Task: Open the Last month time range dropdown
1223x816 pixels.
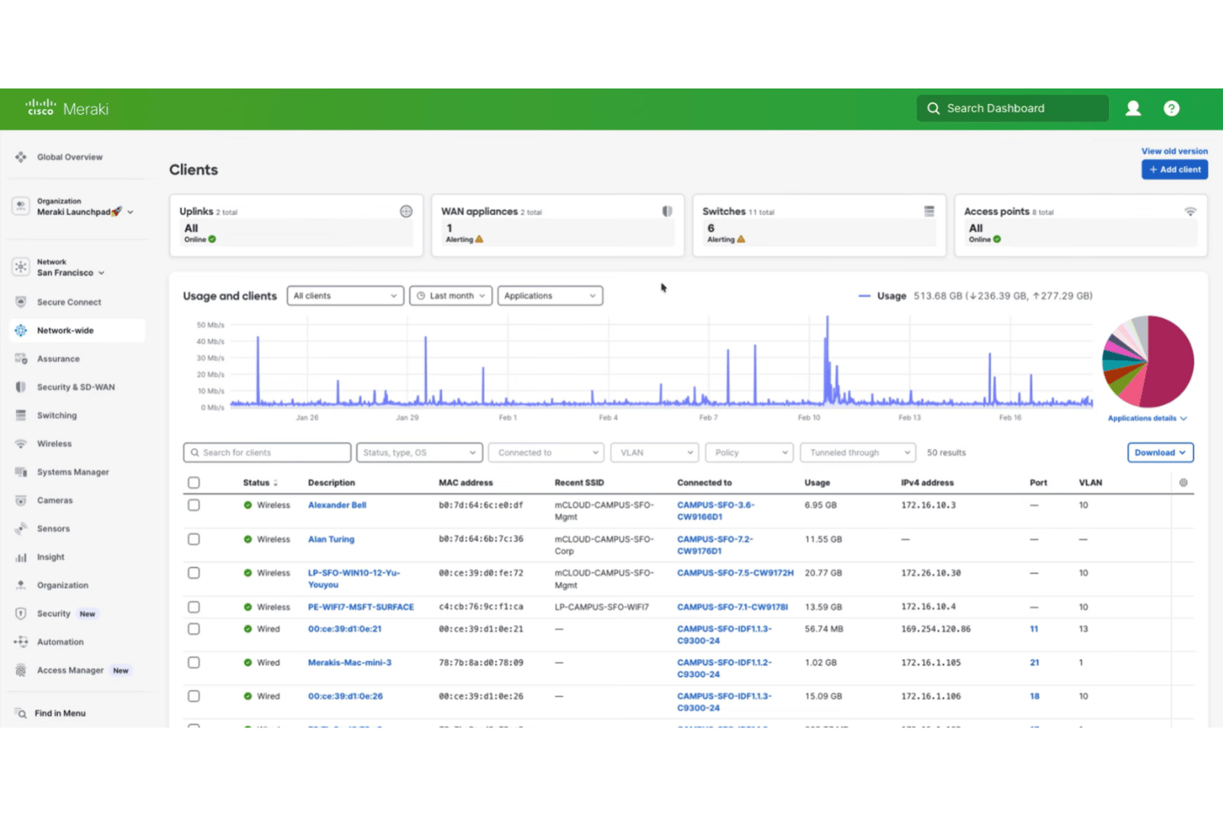Action: coord(451,296)
